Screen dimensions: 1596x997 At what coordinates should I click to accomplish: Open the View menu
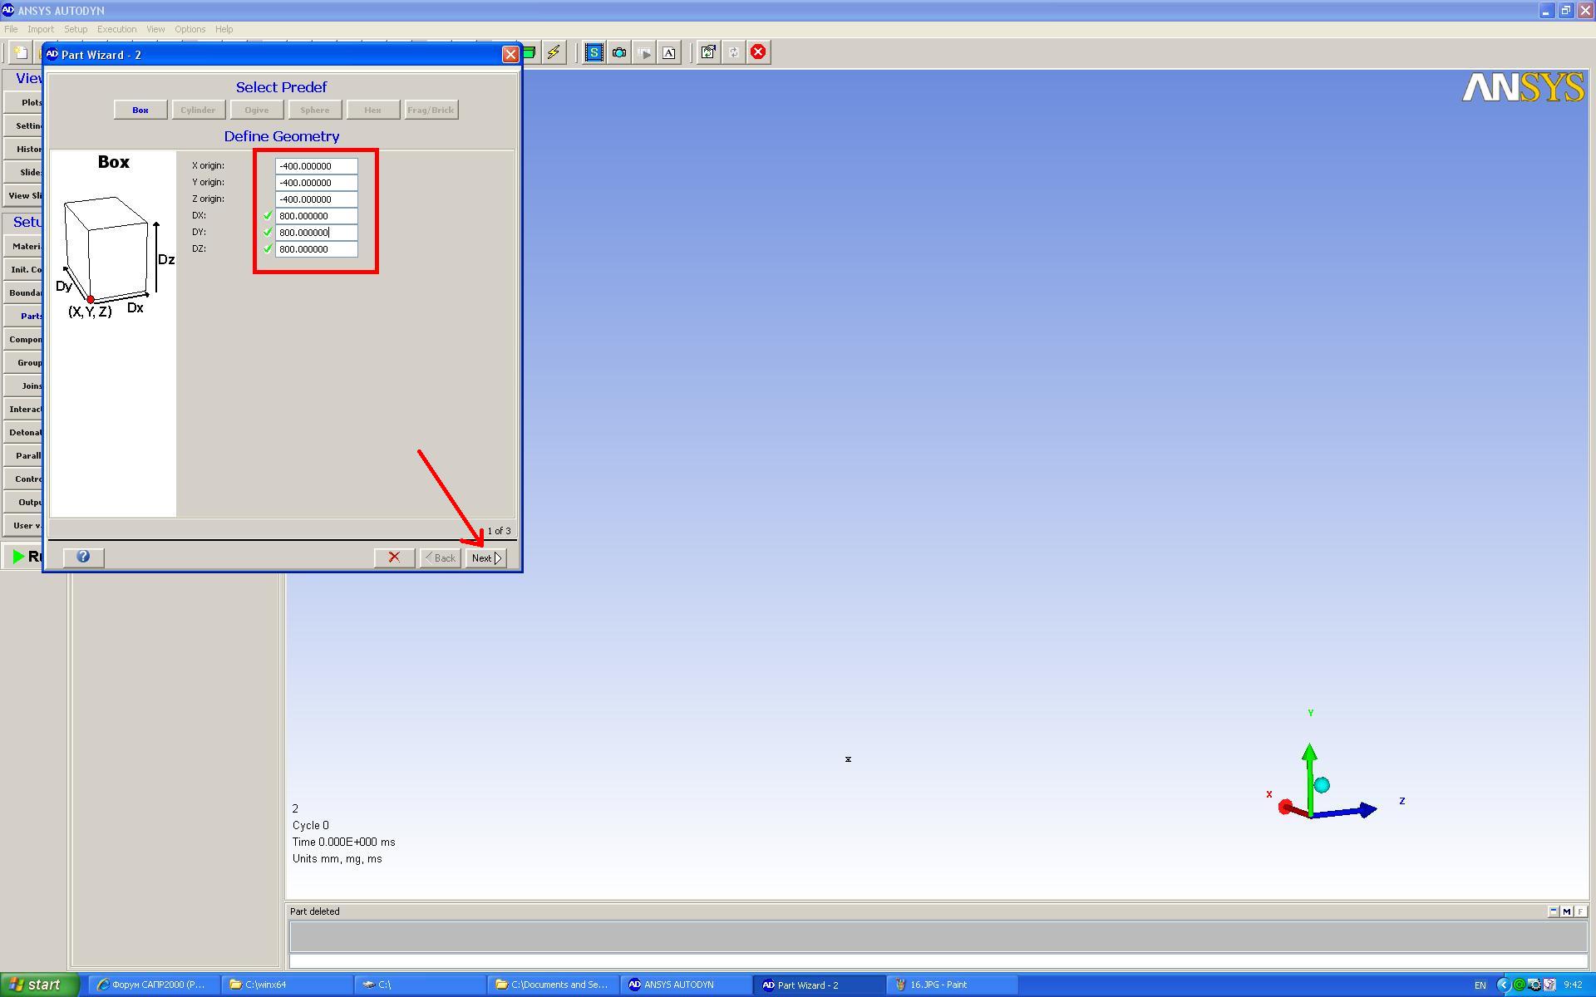pos(155,29)
